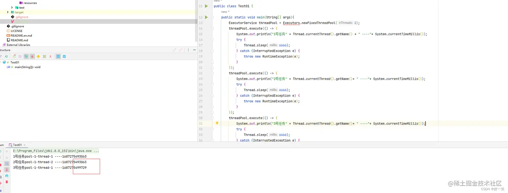508x193 pixels.
Task: Toggle Autoscroll to Source in Structure toolbar
Action: point(58,57)
